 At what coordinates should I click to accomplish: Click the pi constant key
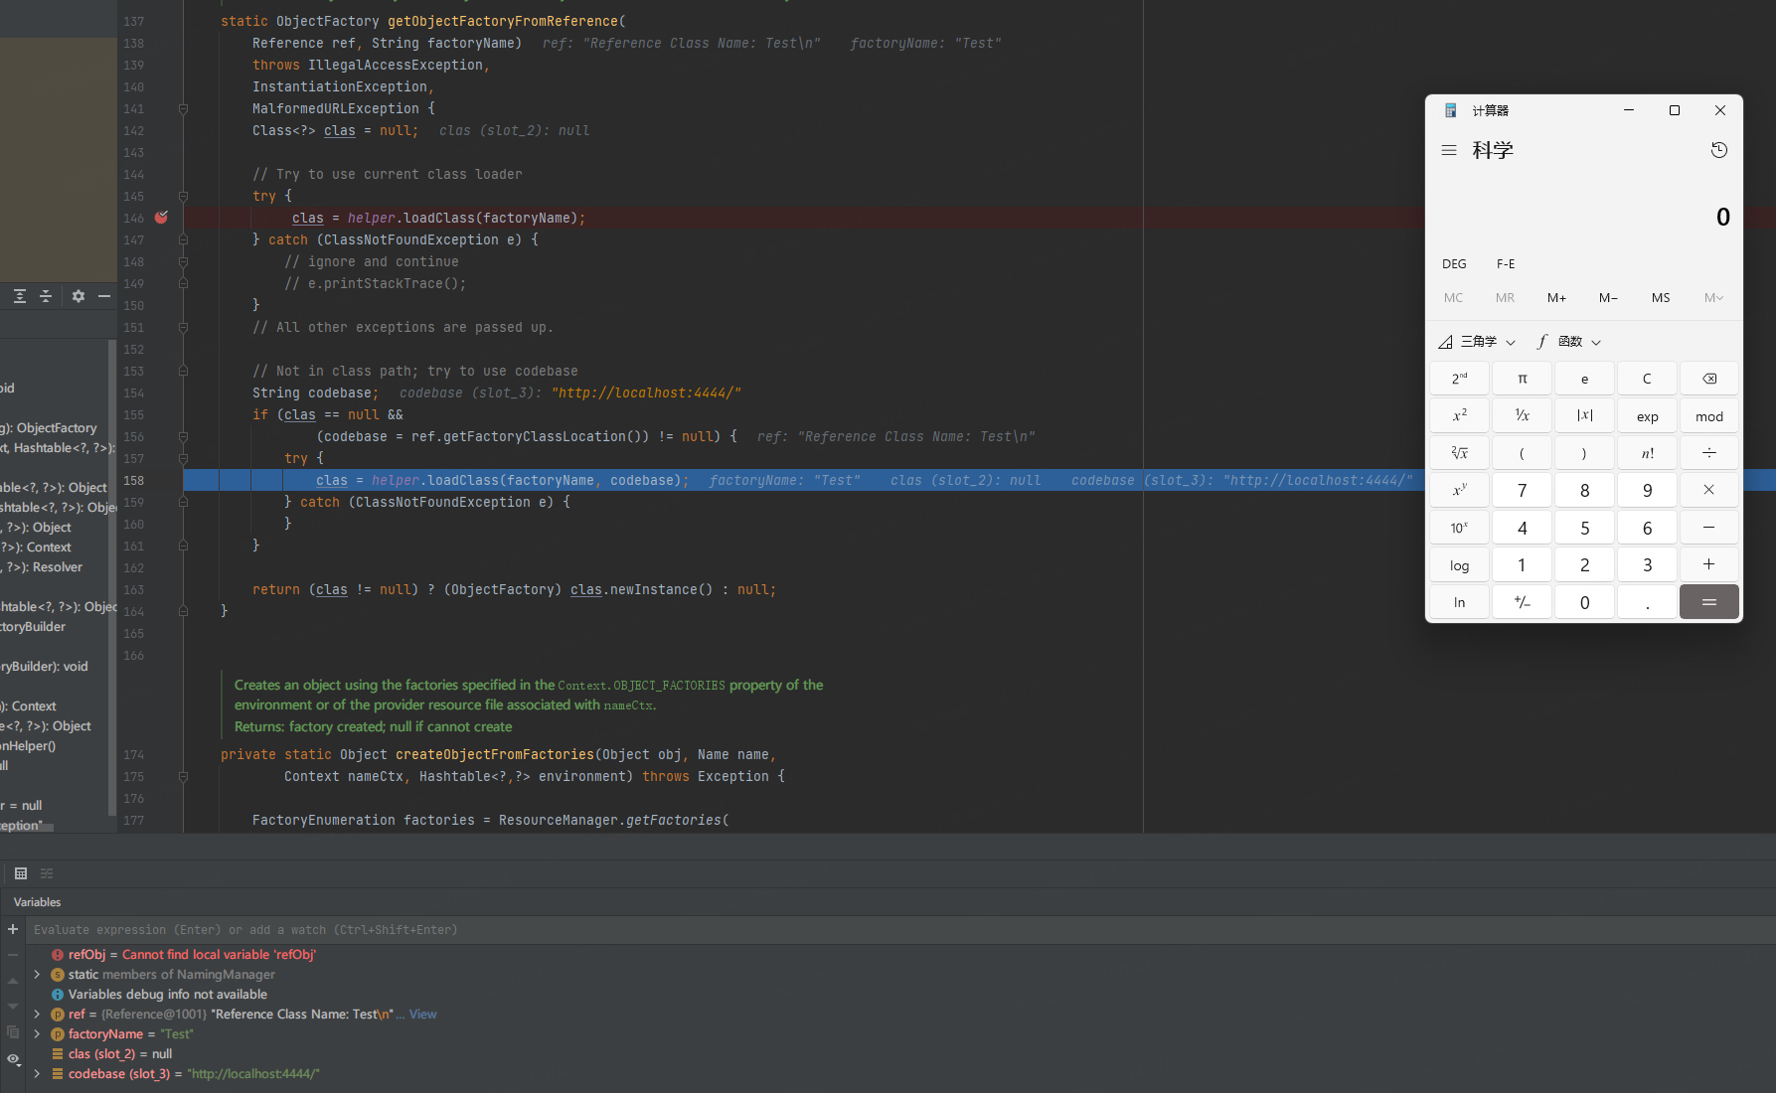(1522, 379)
